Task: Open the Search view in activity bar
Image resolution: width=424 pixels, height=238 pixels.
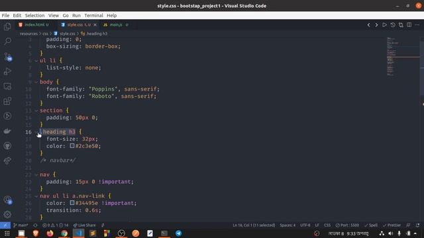Action: click(7, 41)
